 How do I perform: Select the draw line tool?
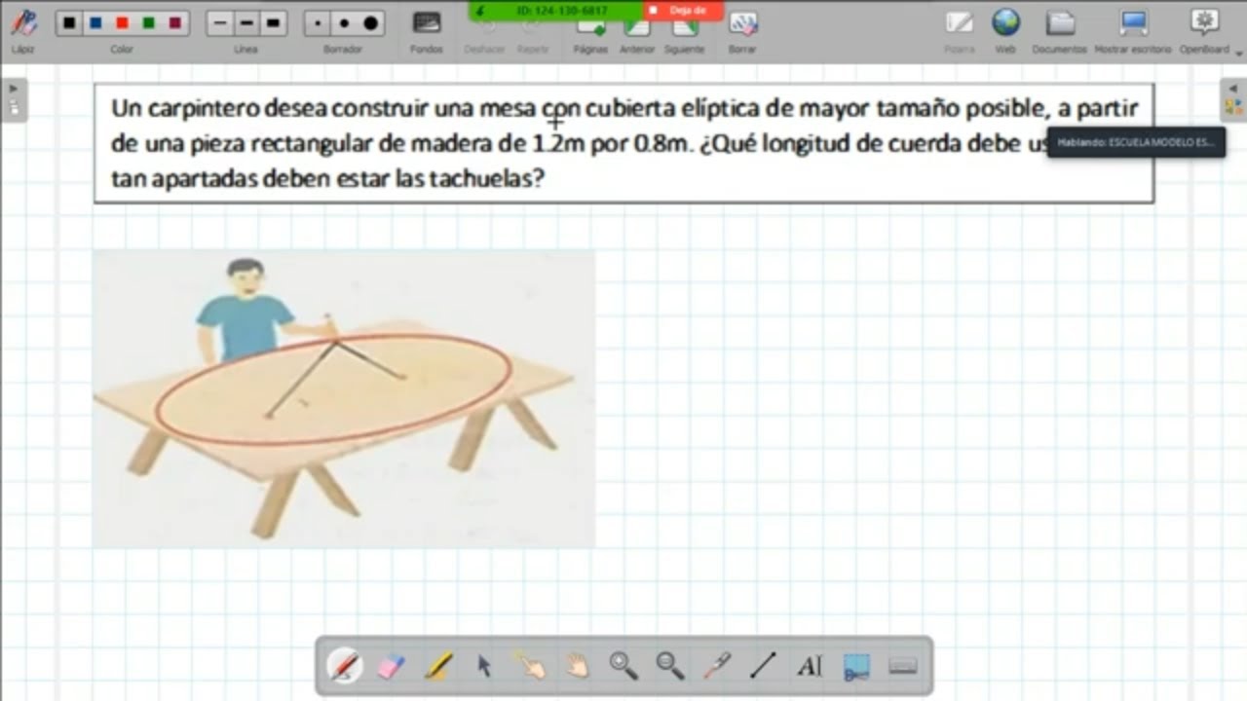tap(763, 666)
